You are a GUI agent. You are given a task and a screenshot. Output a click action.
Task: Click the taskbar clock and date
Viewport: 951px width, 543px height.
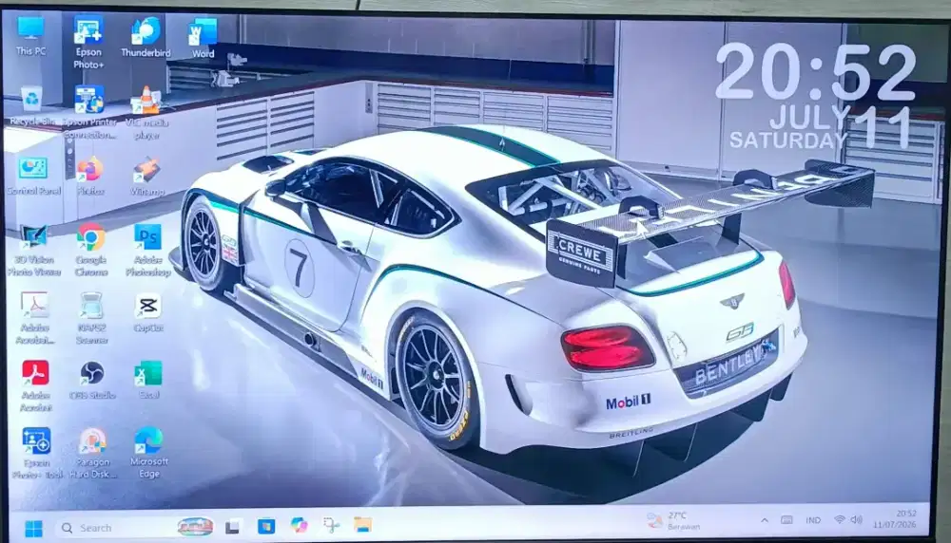[x=895, y=519]
